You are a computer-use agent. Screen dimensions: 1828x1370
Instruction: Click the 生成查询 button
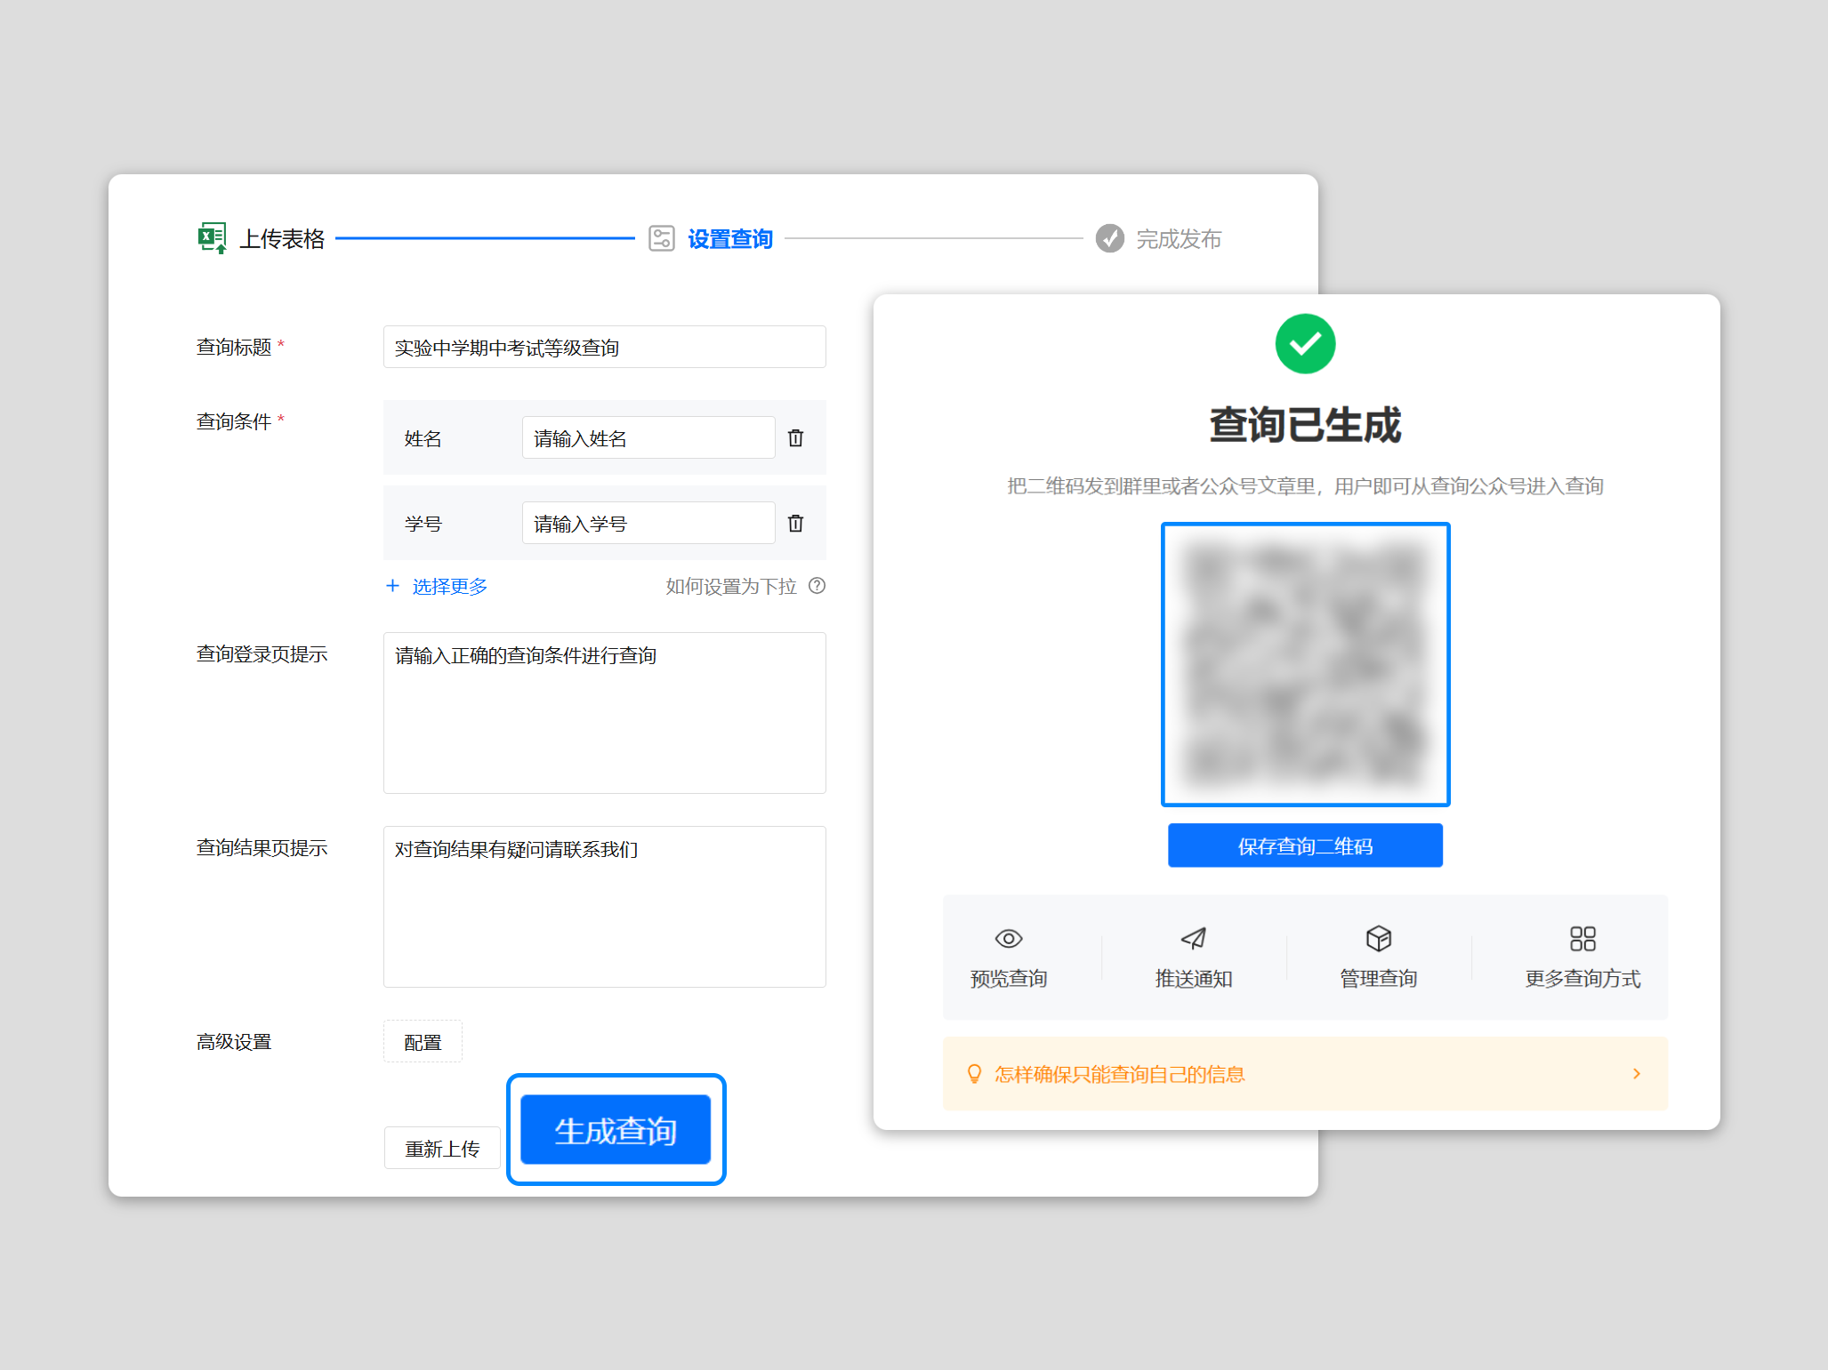point(616,1130)
